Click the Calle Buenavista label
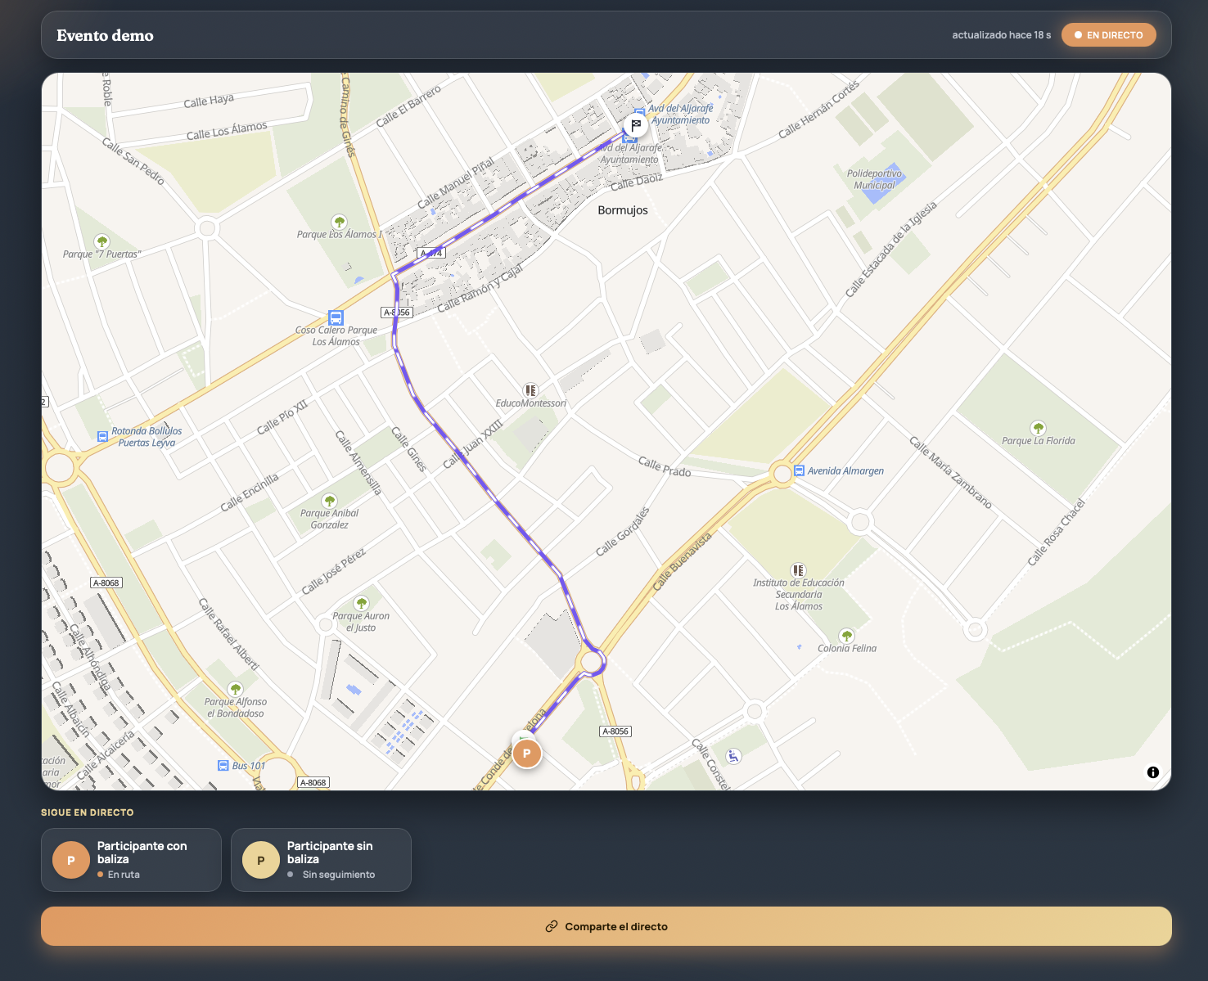Viewport: 1208px width, 981px height. 683,561
